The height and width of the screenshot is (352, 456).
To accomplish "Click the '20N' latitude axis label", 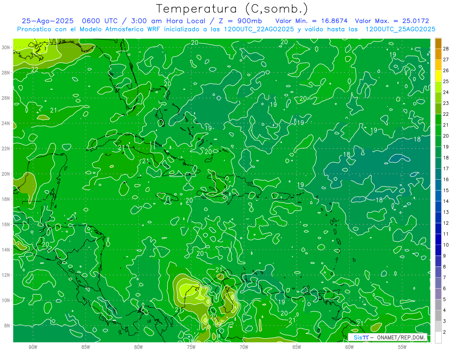I will [x=6, y=174].
